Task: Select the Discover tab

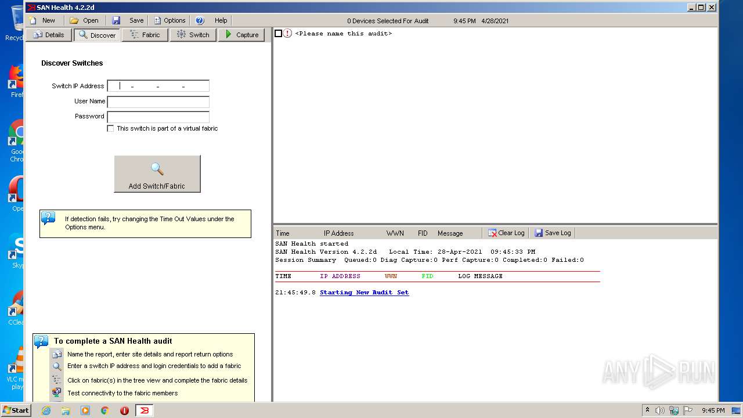Action: (97, 35)
